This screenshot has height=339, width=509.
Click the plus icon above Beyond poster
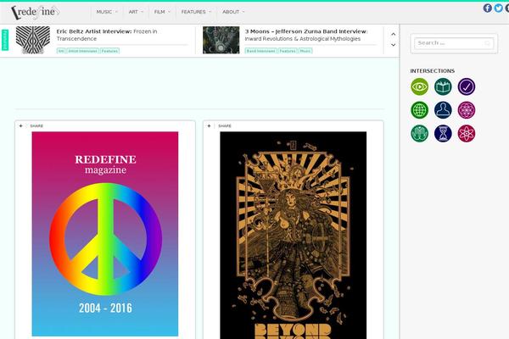[x=209, y=126]
